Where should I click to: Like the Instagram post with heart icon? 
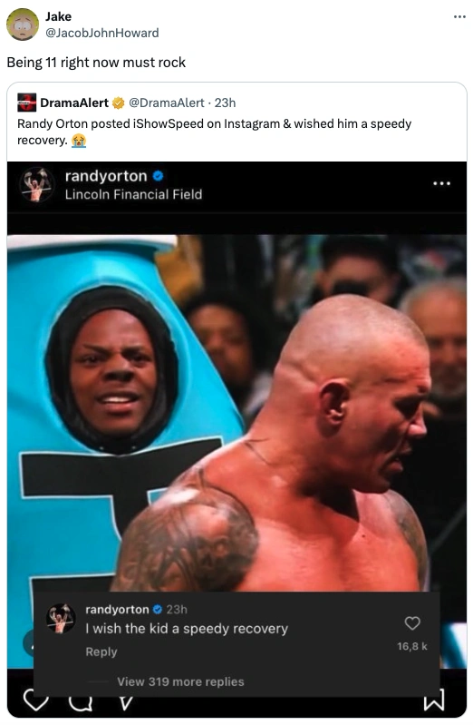35,700
